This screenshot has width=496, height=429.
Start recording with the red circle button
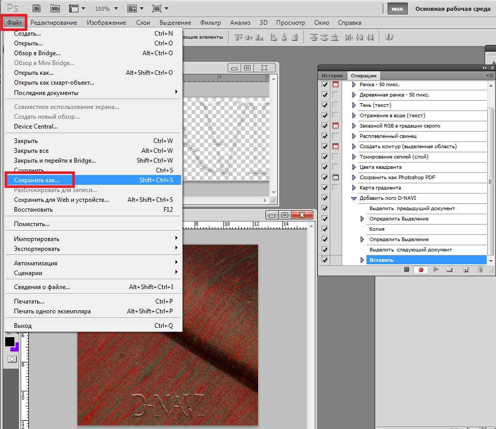point(421,270)
